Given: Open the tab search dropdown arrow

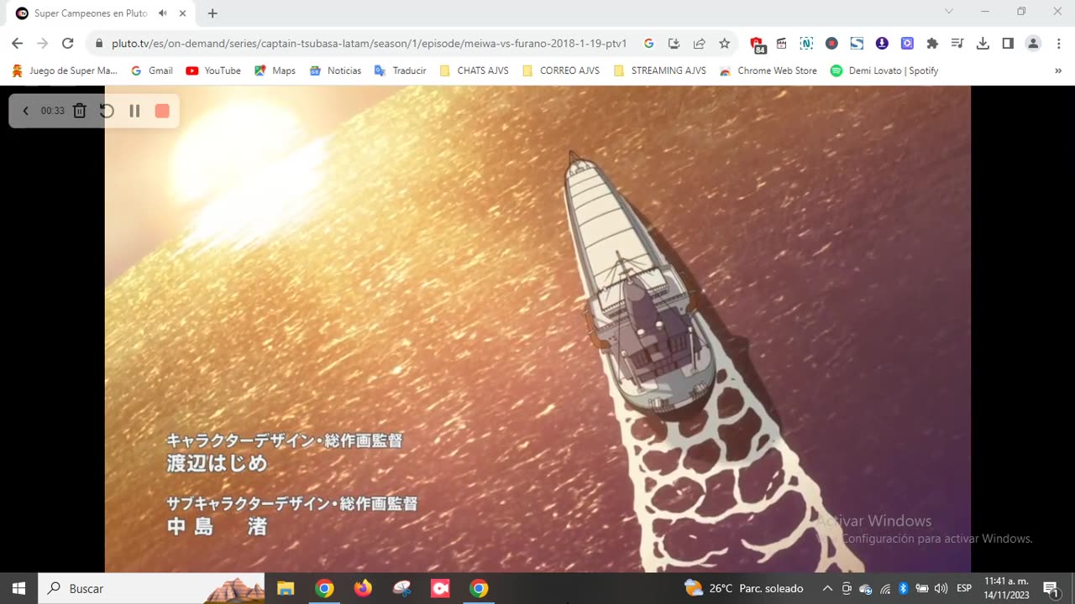Looking at the screenshot, I should [x=949, y=12].
